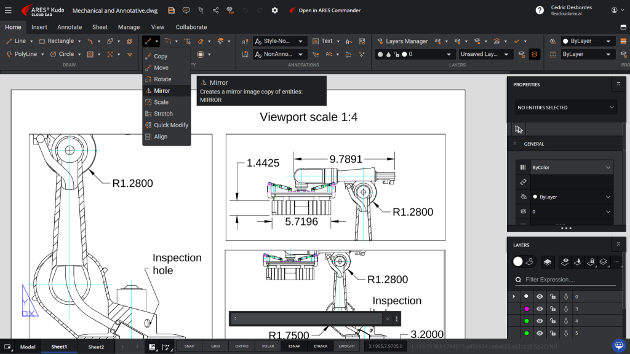Open Cedric Desbordes user profile icon
The height and width of the screenshot is (354, 630).
coord(615,10)
